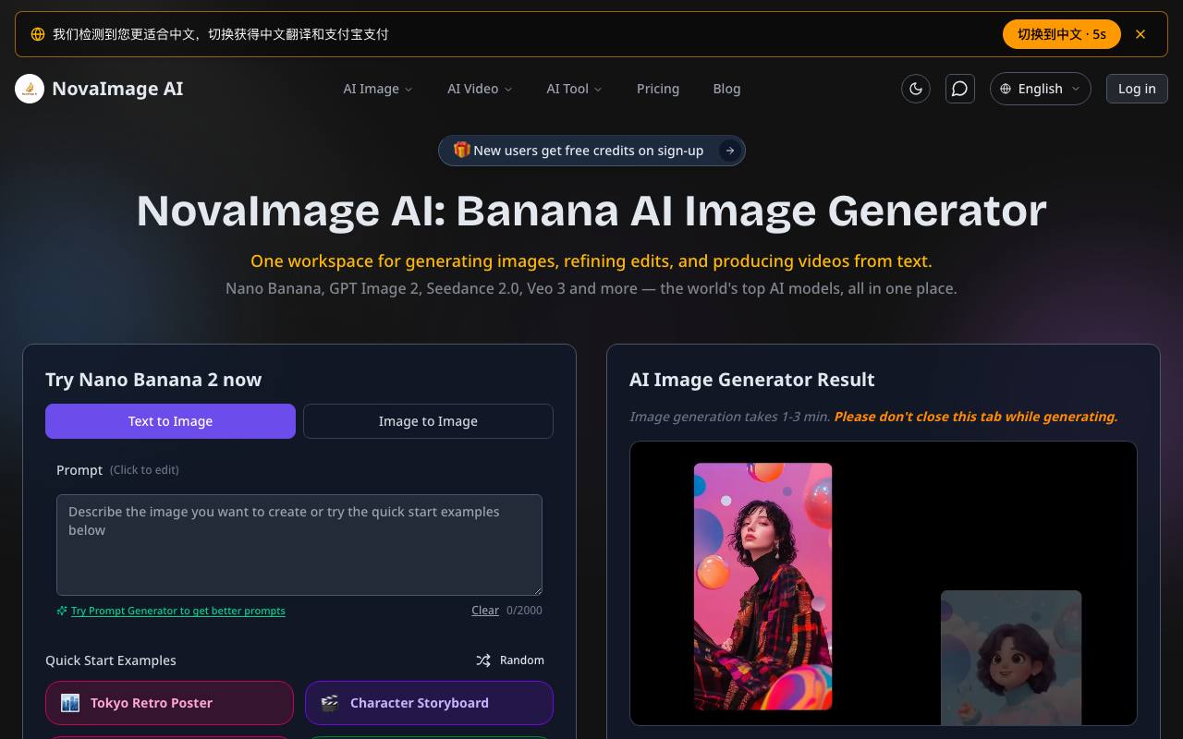Click the gift icon in the sign-up banner
Viewport: 1183px width, 739px height.
tap(461, 150)
